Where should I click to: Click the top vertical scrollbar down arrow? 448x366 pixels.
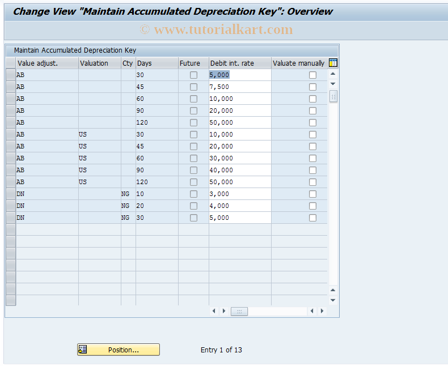click(x=333, y=84)
